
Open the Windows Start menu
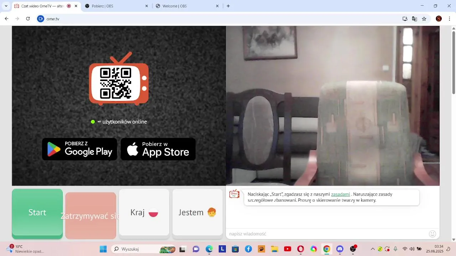coord(103,249)
